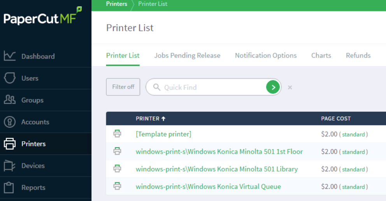Click printer icon beside Konica Virtual Queue row
Screen dimensions: 386x201
pyautogui.click(x=117, y=186)
